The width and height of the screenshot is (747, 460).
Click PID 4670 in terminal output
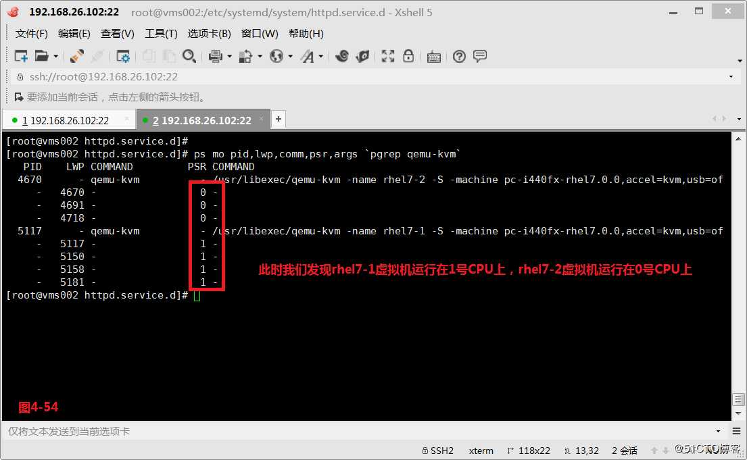point(30,180)
